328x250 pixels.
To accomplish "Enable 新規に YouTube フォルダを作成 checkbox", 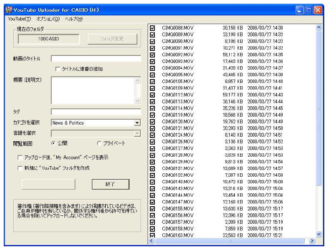I will [x=20, y=168].
